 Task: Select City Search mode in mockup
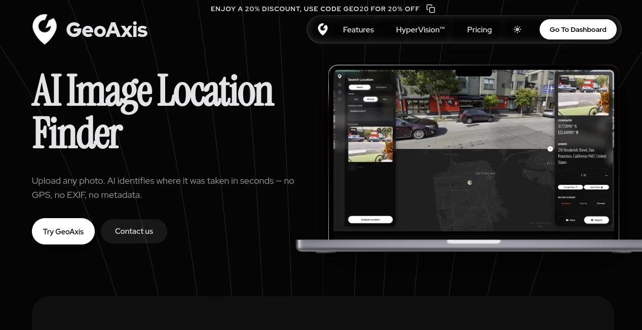[381, 87]
